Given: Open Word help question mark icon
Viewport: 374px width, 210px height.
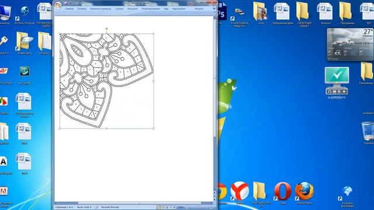Looking at the screenshot, I should (x=214, y=9).
